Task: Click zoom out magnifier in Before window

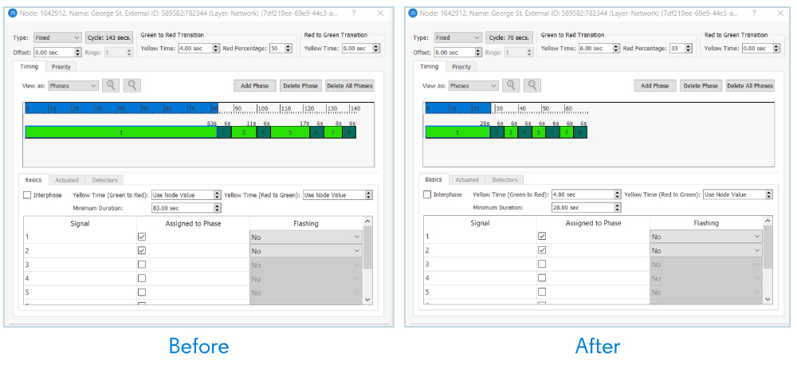Action: click(x=132, y=85)
